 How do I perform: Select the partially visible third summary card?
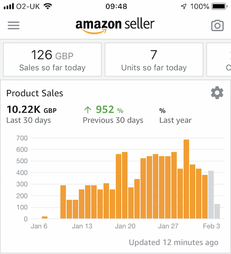(219, 60)
